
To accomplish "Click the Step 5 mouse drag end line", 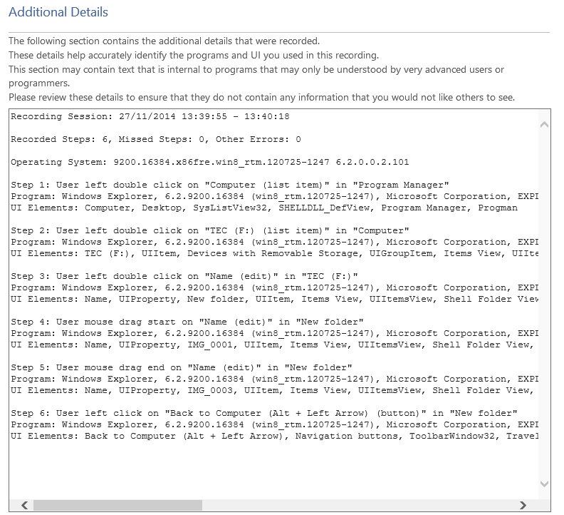I will 182,367.
